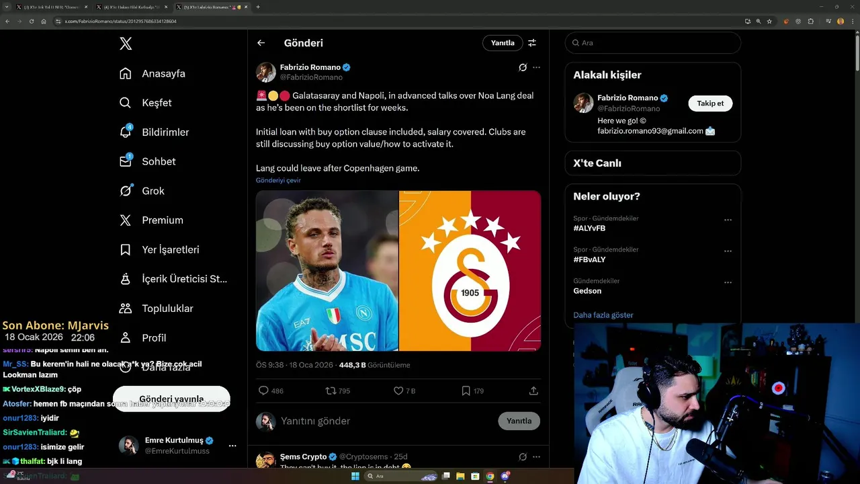
Task: Click repost icon with 795 count
Action: pyautogui.click(x=338, y=391)
